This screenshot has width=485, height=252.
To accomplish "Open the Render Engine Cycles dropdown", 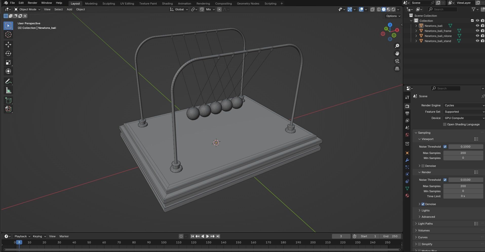I will pyautogui.click(x=464, y=105).
